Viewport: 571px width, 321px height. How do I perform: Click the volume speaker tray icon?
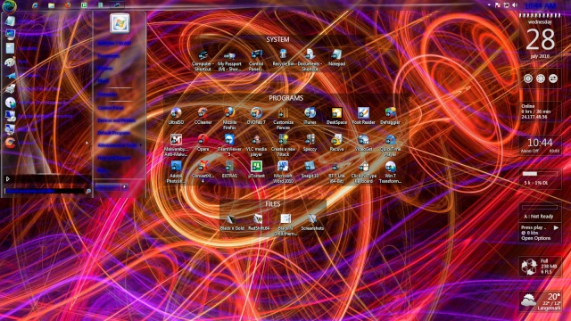click(515, 5)
